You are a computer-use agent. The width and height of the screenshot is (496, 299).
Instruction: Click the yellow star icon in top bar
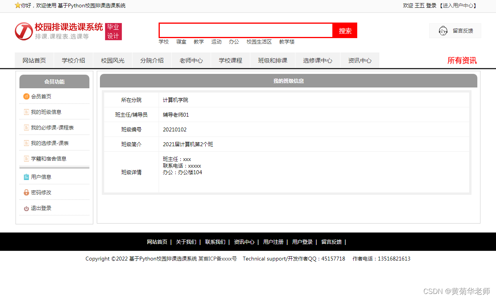tap(17, 5)
